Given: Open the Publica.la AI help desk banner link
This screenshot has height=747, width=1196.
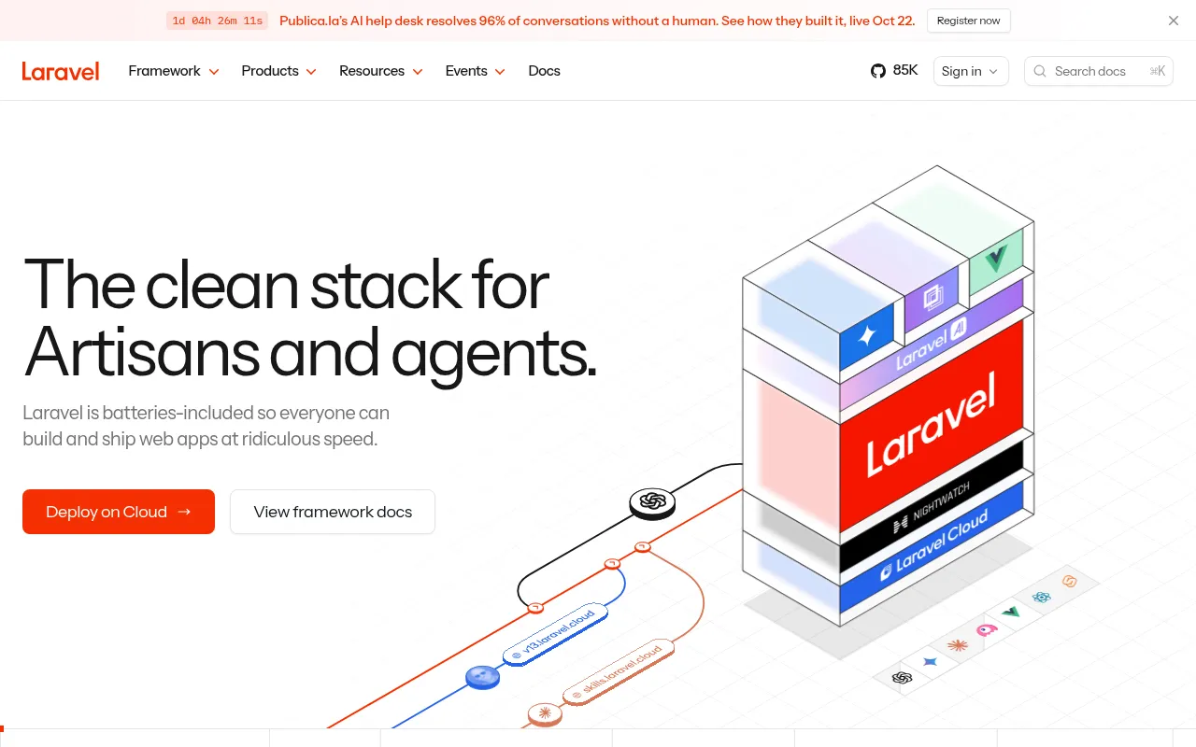Looking at the screenshot, I should tap(597, 21).
